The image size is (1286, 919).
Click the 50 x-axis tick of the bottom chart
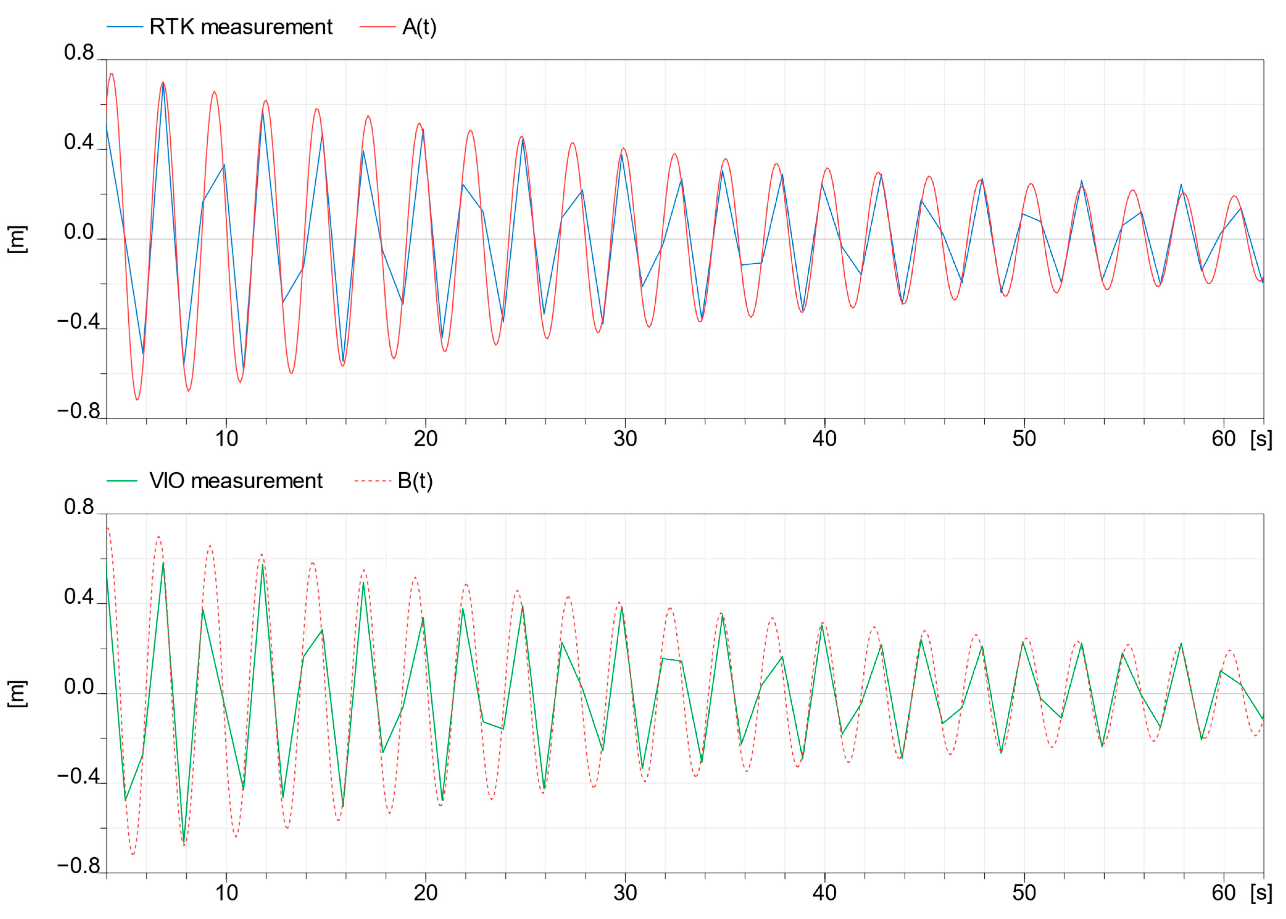coord(1024,893)
